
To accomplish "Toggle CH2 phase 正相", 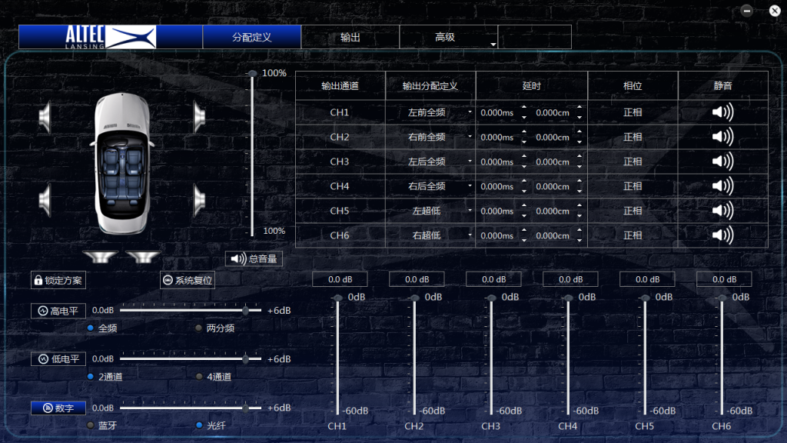I will 633,137.
